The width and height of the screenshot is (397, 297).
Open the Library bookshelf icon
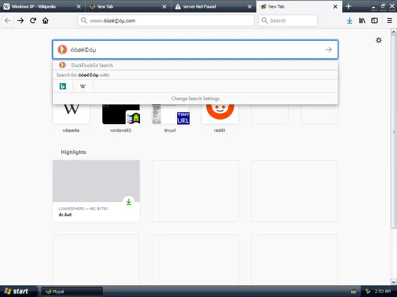click(362, 20)
